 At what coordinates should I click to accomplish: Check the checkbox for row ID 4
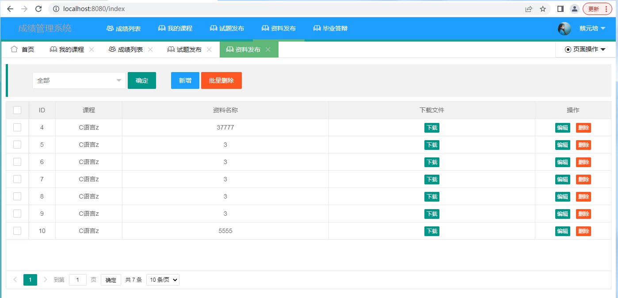click(x=17, y=127)
